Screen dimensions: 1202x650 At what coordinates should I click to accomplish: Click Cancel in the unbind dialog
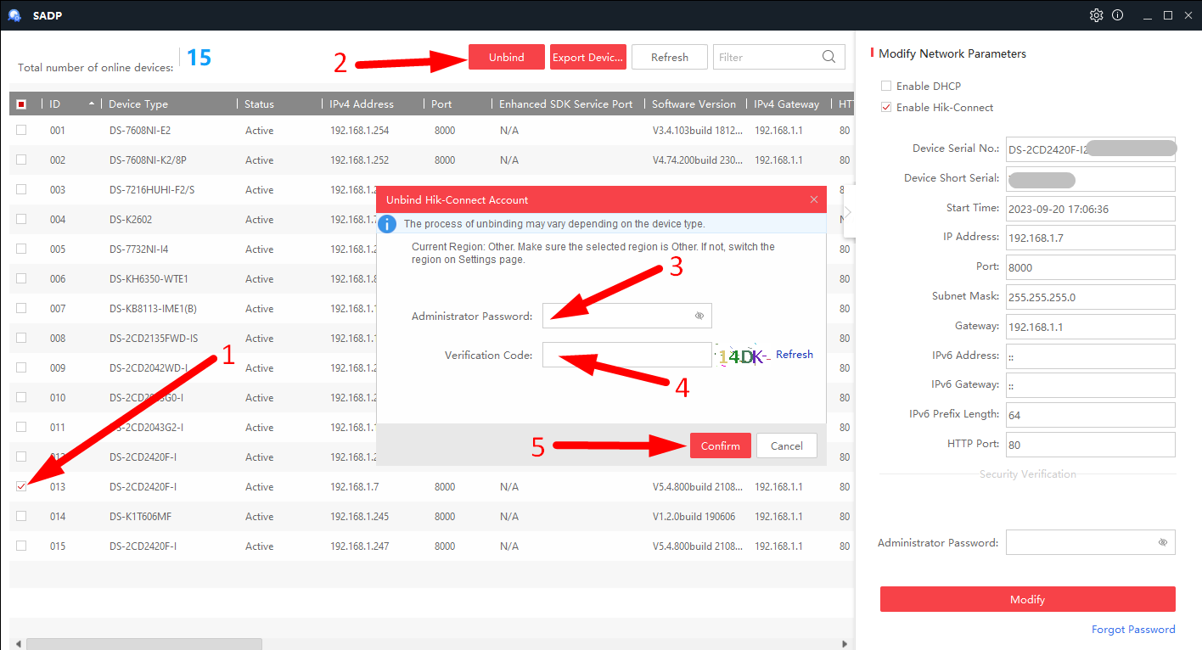tap(787, 445)
